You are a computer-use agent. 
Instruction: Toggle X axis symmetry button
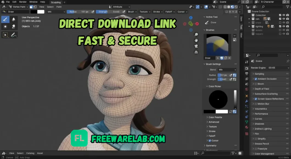pyautogui.click(x=230, y=12)
